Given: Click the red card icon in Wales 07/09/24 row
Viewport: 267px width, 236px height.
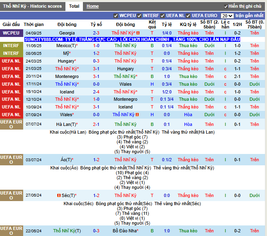Looking at the screenshot, I should [x=137, y=115].
